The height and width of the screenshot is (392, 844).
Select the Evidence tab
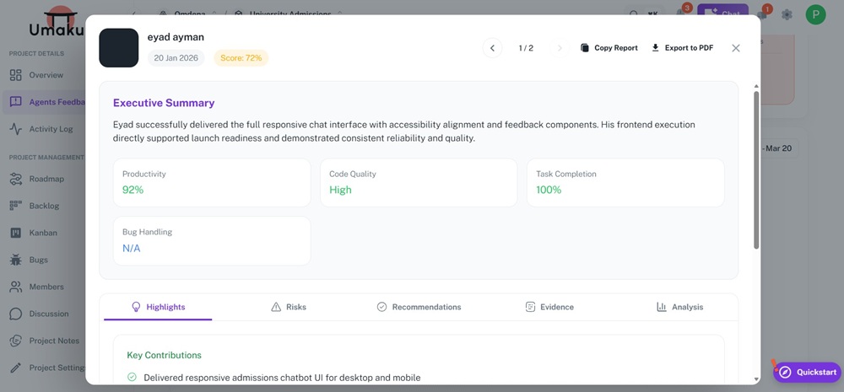(x=549, y=307)
